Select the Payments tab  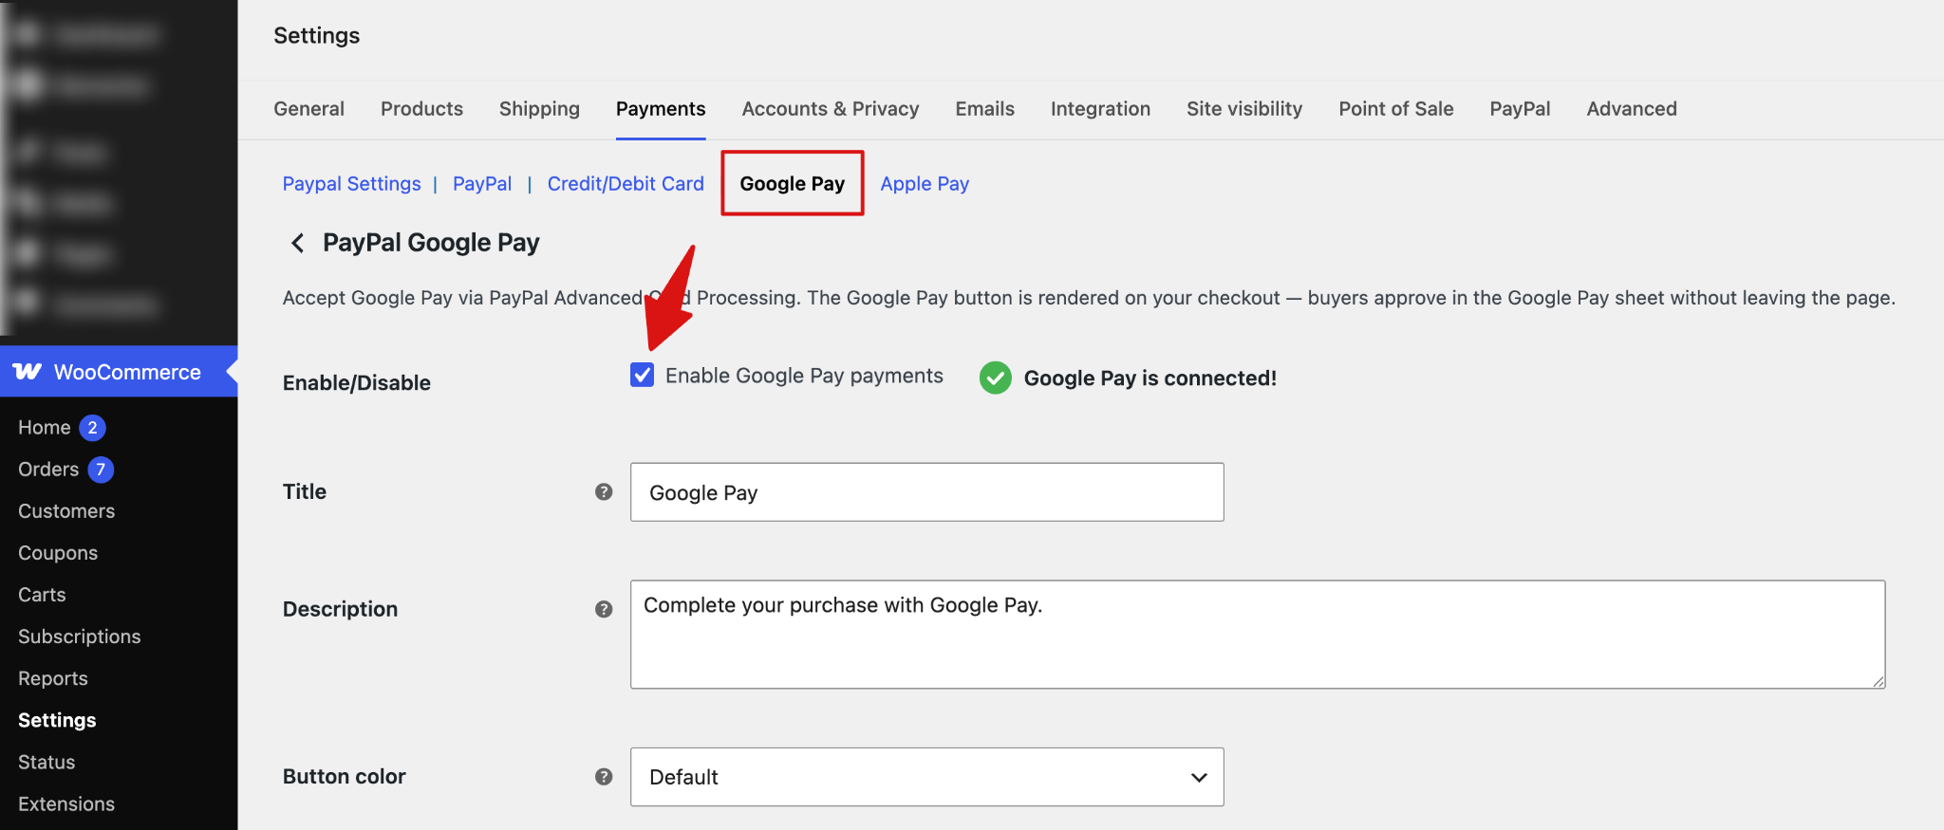click(661, 109)
